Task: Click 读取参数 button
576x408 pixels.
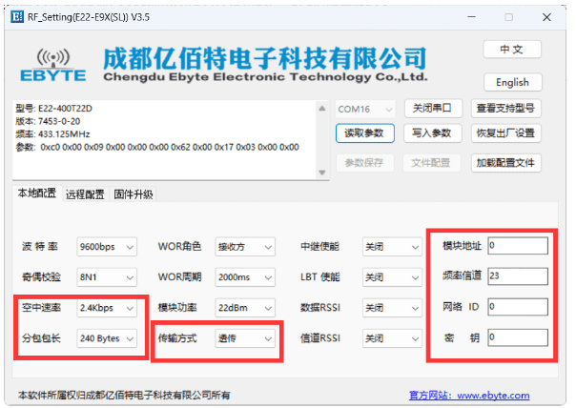Action: (x=365, y=133)
